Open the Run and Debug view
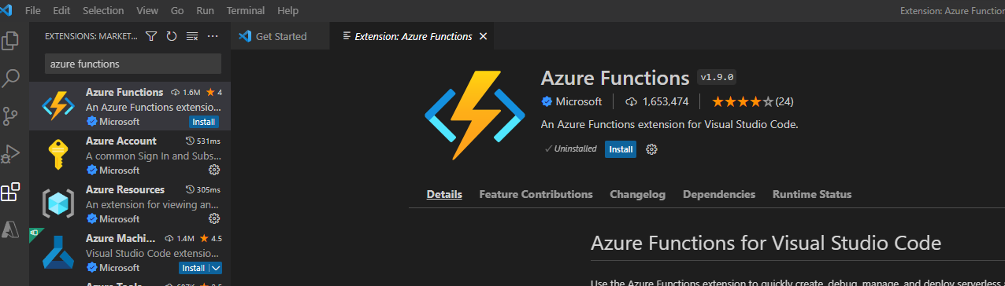Screen dimensions: 1005x286 coord(11,154)
